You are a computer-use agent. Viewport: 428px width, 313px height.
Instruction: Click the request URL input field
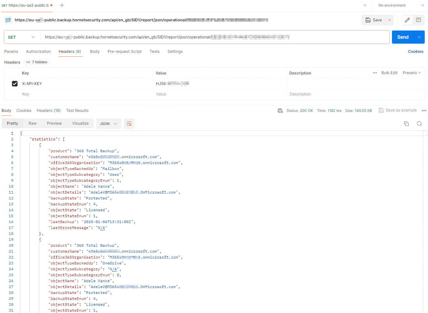[x=215, y=37]
